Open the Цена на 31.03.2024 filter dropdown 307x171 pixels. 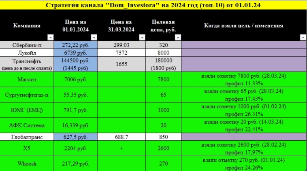142,37
